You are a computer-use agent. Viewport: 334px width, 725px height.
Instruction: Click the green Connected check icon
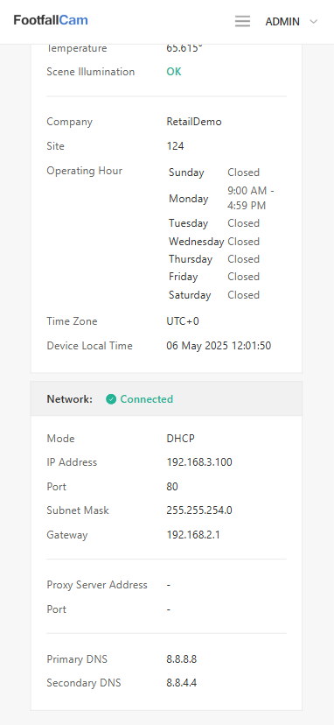(x=111, y=399)
